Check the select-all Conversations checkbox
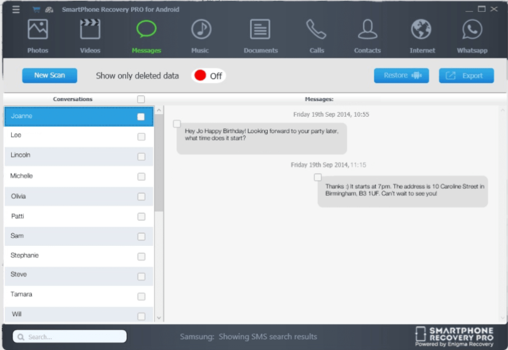Screen dimensions: 508x350 pyautogui.click(x=141, y=99)
